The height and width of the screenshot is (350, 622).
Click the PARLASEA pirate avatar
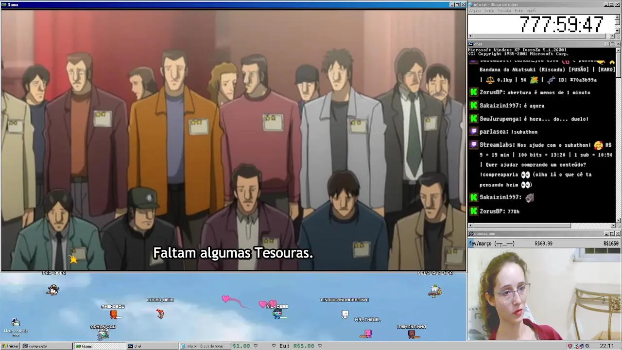pos(53,290)
